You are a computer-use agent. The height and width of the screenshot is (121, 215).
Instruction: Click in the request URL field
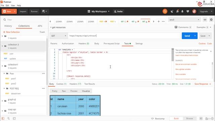tap(124, 36)
